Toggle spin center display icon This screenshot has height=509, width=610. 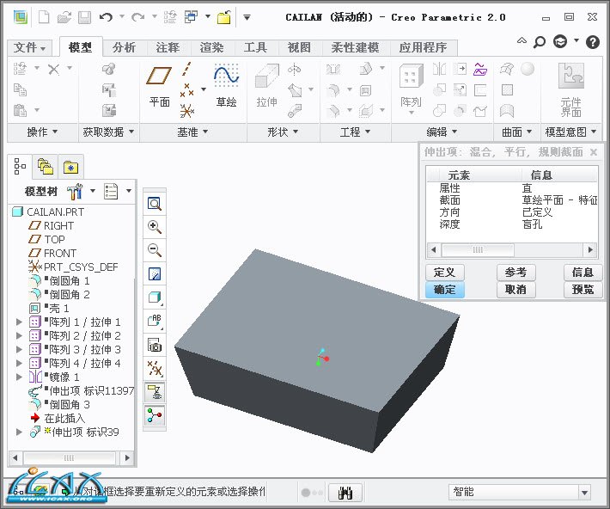[156, 416]
